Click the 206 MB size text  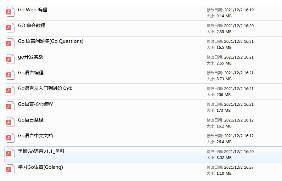(x=223, y=94)
